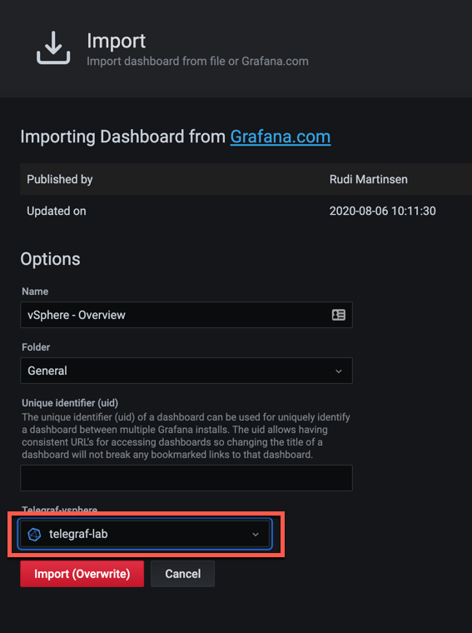Click the card icon in Name field
Screen dimensions: 472x633
[x=339, y=315]
